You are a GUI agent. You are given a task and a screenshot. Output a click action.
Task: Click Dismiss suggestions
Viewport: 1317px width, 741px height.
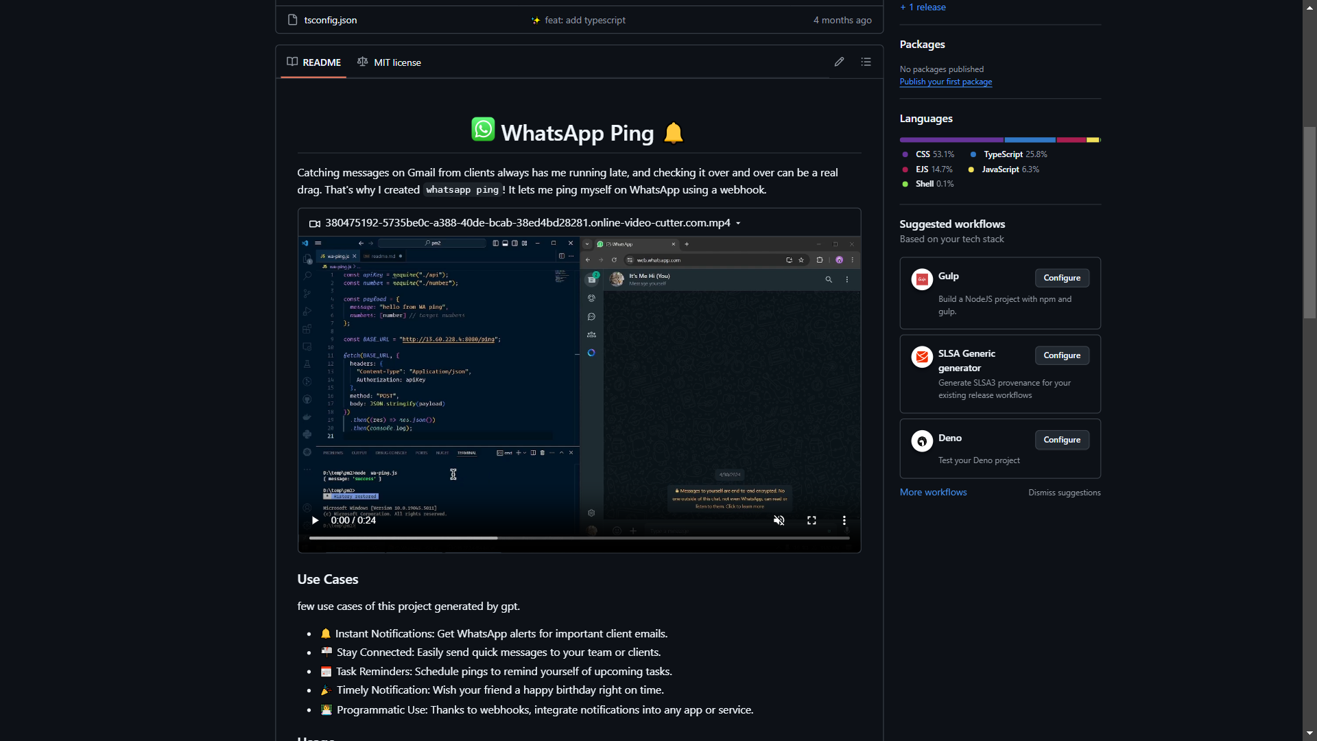point(1065,493)
